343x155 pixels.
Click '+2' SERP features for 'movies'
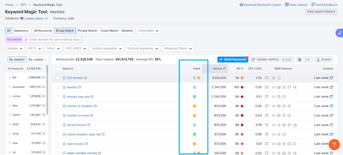(x=294, y=87)
